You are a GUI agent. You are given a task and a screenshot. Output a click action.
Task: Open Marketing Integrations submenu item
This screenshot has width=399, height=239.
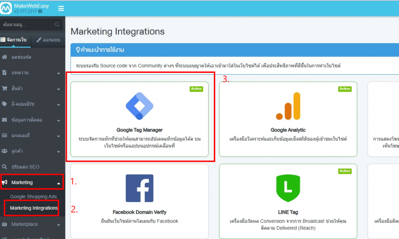click(x=34, y=208)
